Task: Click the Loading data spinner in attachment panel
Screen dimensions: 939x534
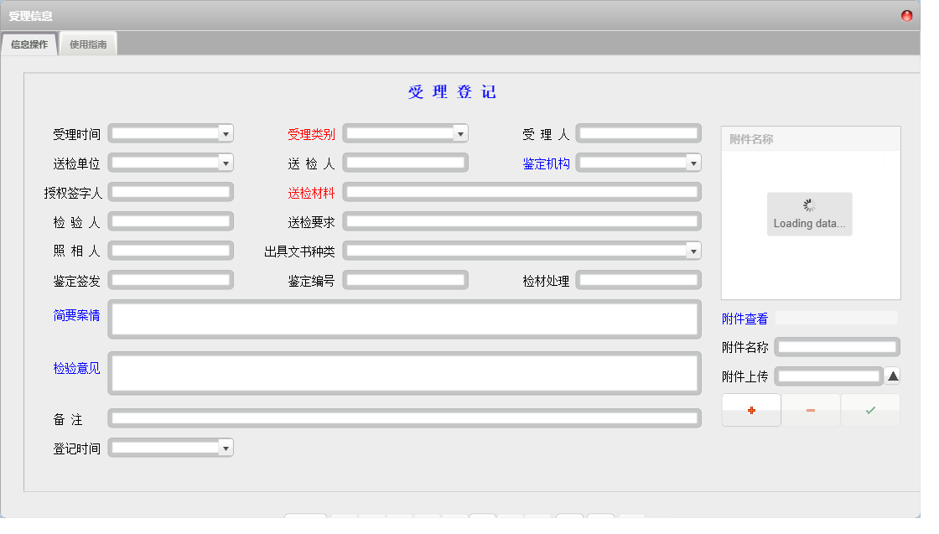Action: coord(808,213)
